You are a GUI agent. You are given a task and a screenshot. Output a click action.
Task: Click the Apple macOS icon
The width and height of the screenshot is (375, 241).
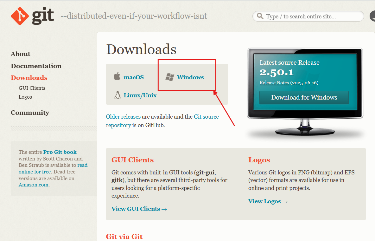tap(117, 77)
